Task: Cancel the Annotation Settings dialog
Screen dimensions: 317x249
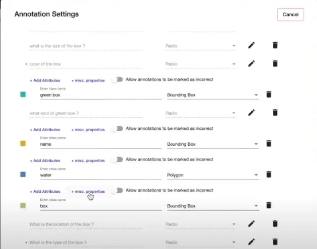Action: pyautogui.click(x=290, y=15)
